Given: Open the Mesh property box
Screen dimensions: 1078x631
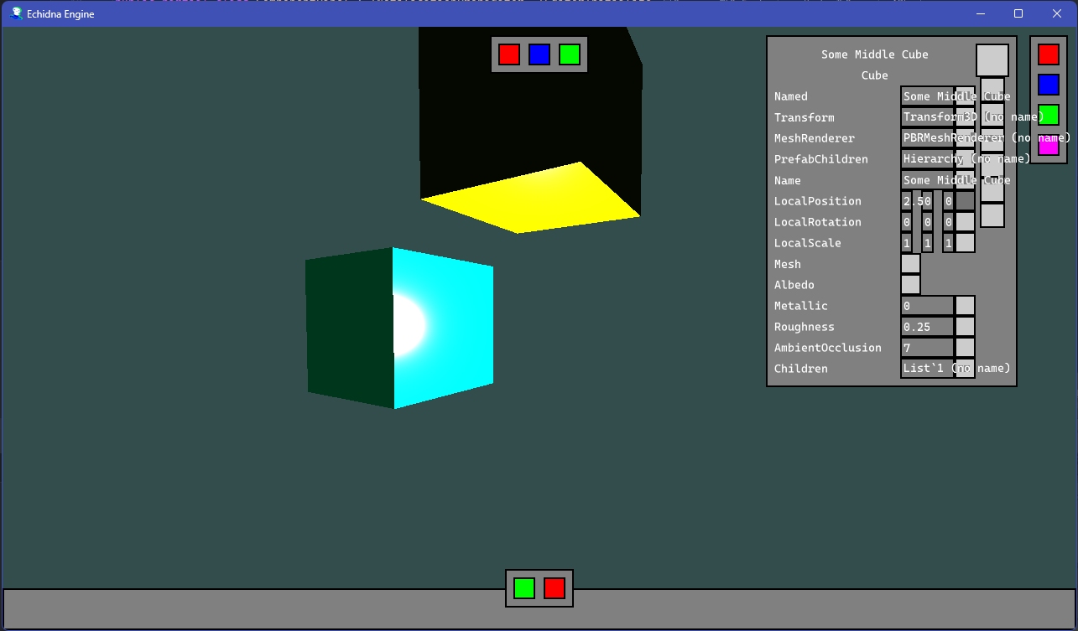Looking at the screenshot, I should [911, 264].
